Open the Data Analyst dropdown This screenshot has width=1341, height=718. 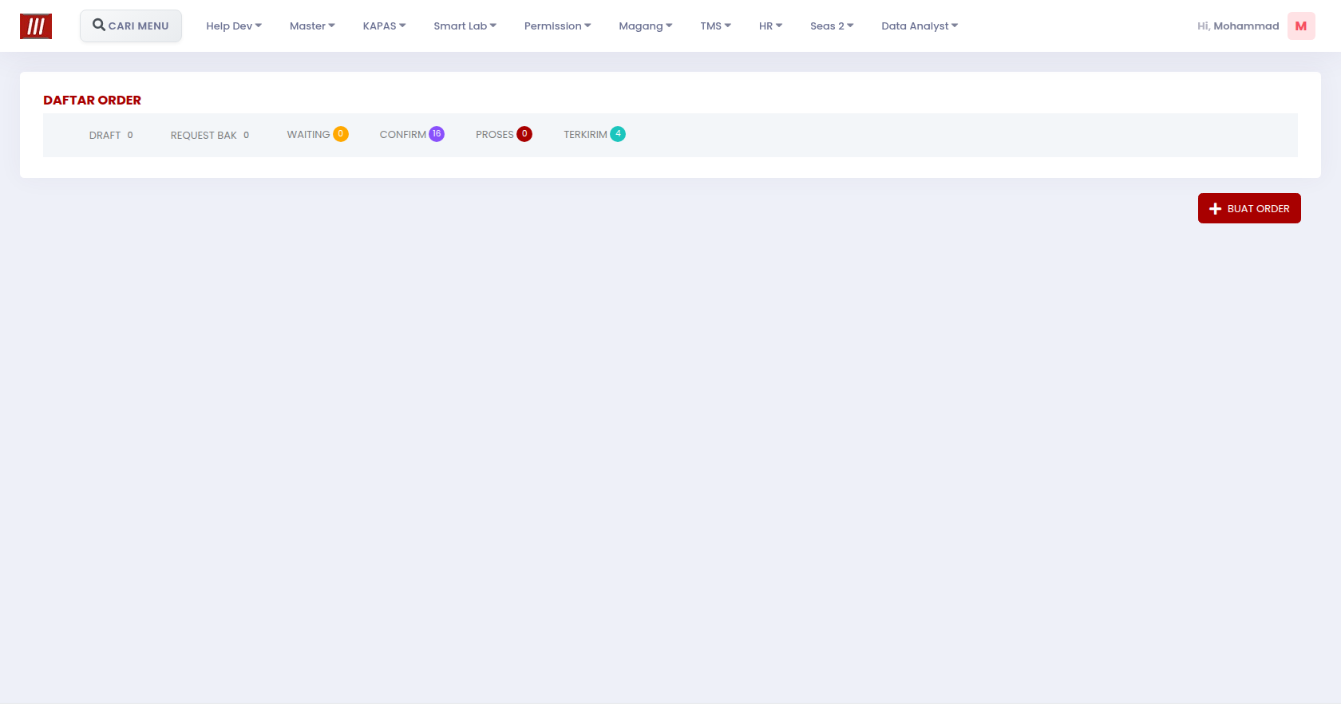920,26
